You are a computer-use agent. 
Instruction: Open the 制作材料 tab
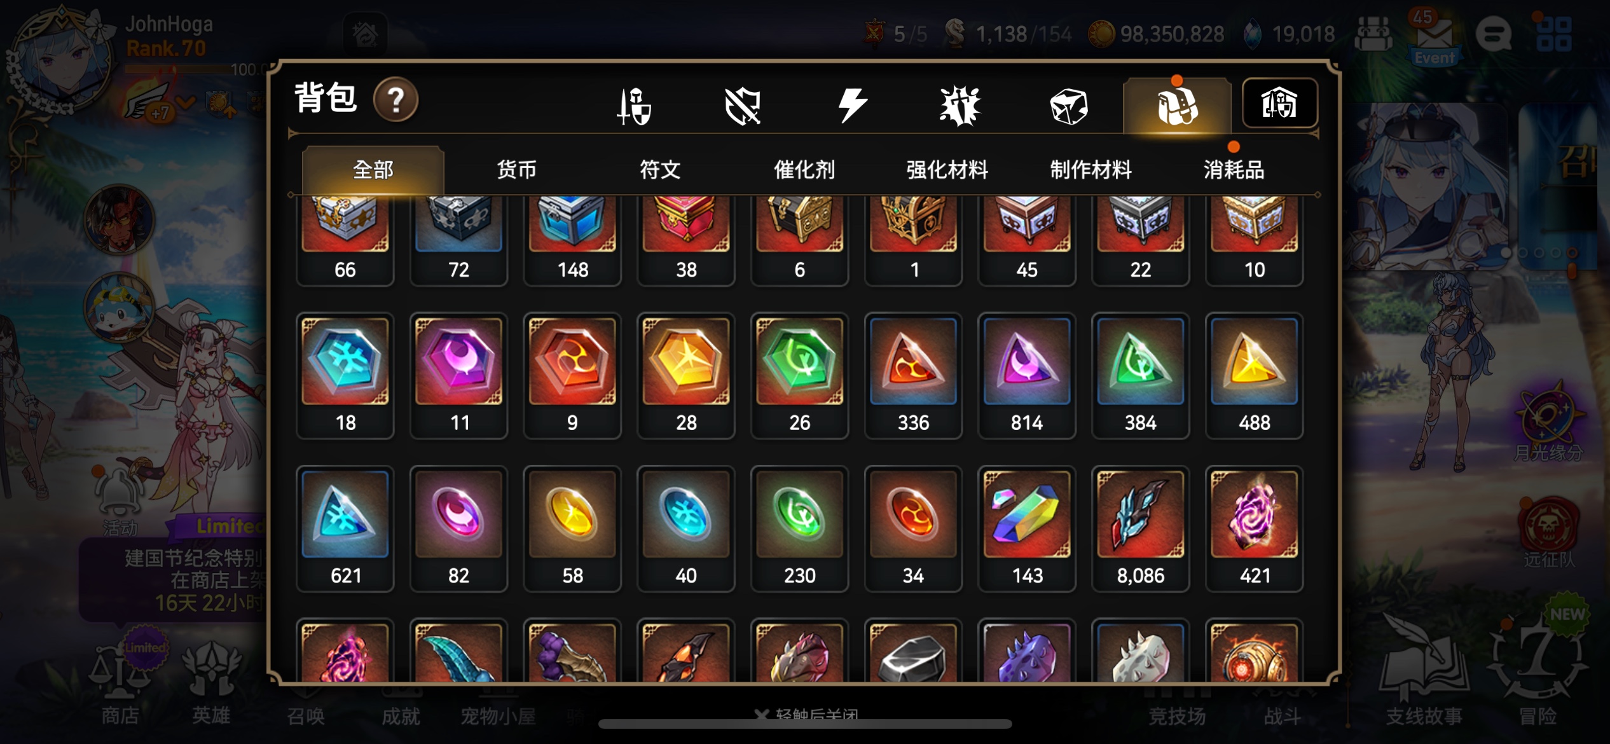[x=1091, y=170]
